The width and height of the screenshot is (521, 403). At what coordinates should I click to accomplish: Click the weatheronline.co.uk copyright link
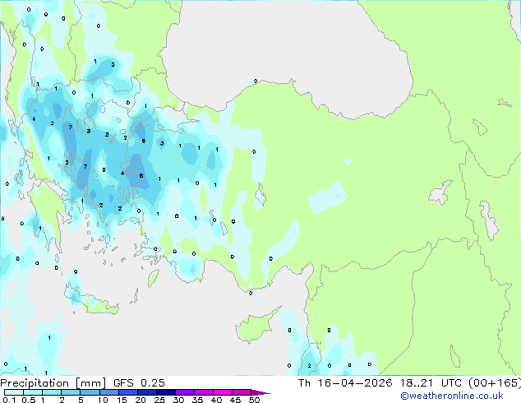coord(452,396)
